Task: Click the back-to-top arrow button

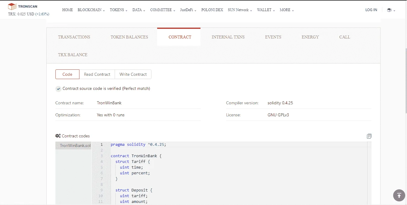Action: (x=399, y=195)
